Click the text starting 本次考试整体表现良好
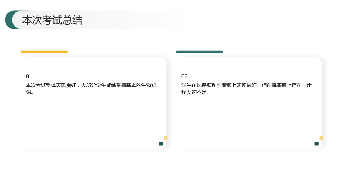The width and height of the screenshot is (344, 193). (x=91, y=89)
